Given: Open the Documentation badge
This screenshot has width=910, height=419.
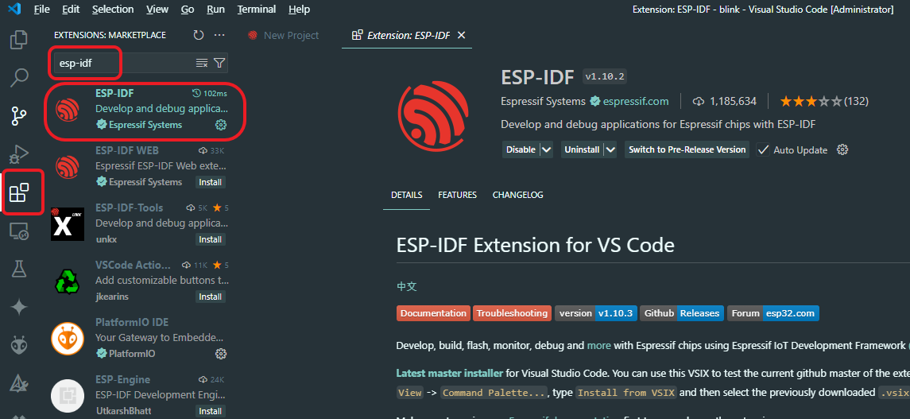Looking at the screenshot, I should point(433,313).
